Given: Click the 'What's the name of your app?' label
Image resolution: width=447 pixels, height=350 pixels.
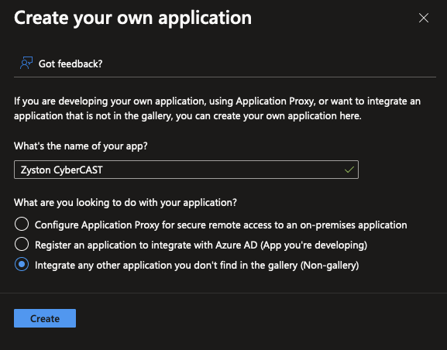Looking at the screenshot, I should coord(81,146).
